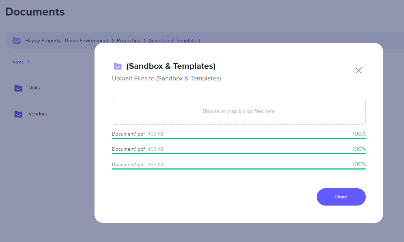Open the Units folder label

click(x=34, y=88)
